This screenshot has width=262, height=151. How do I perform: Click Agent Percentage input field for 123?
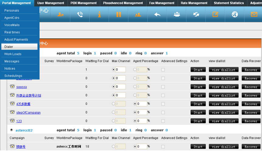pos(142,121)
